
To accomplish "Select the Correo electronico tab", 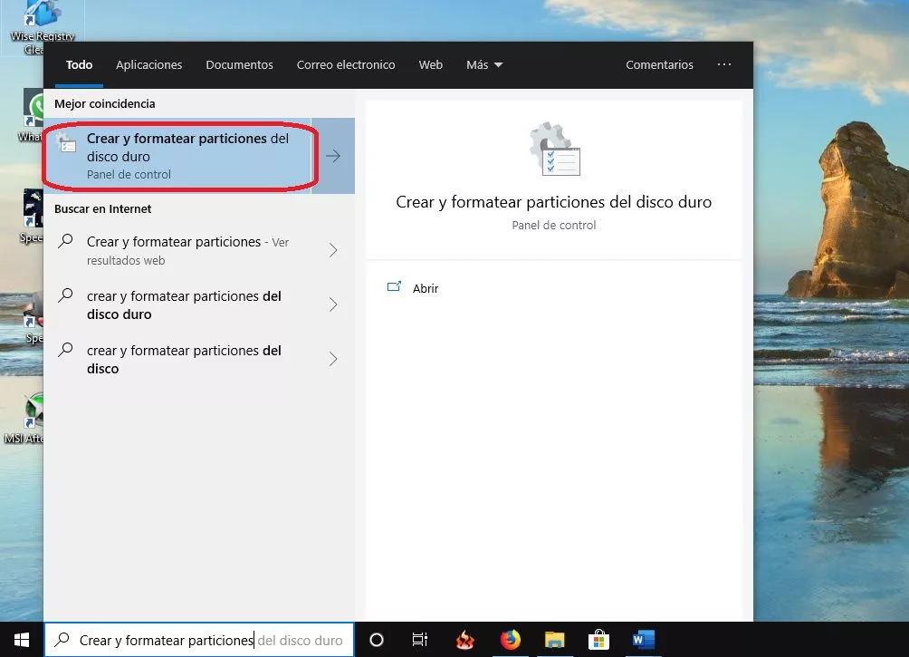I will coord(346,65).
